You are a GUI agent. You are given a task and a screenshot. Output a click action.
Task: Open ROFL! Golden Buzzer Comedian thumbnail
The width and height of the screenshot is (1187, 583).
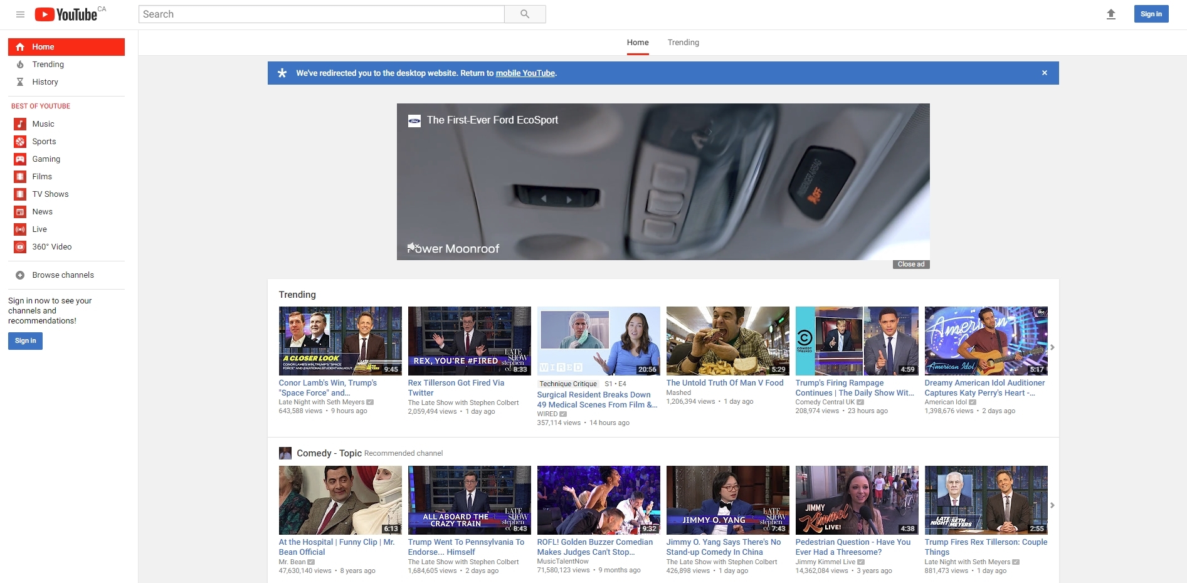[599, 500]
